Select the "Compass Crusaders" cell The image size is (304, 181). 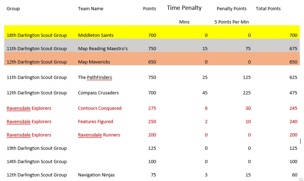tap(98, 93)
